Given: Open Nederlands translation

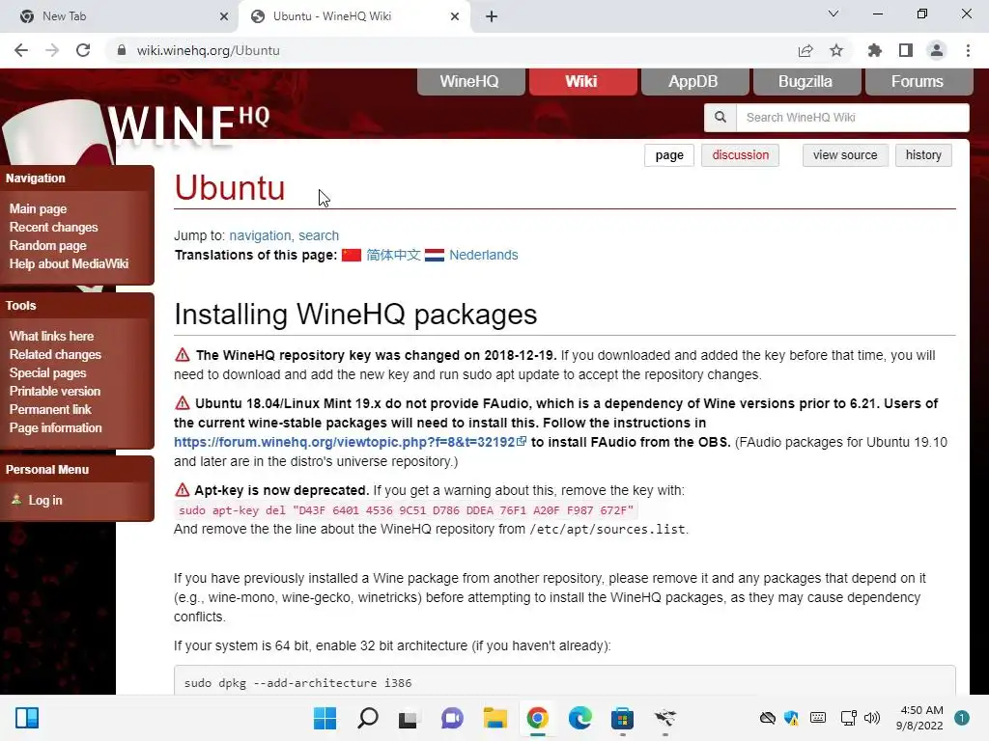Looking at the screenshot, I should coord(484,255).
